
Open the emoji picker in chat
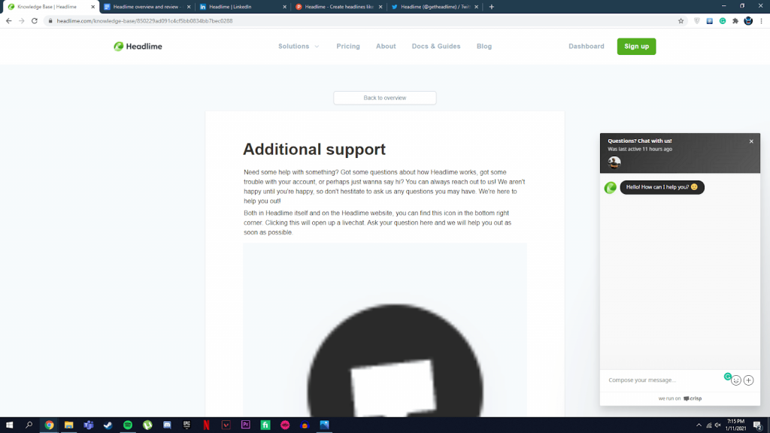tap(736, 380)
